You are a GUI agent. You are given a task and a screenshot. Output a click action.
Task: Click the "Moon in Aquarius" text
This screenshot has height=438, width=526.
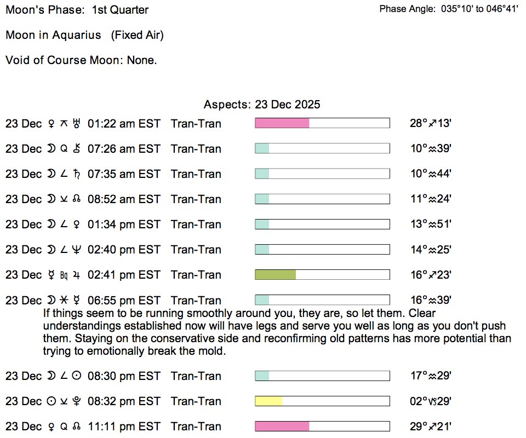click(53, 35)
